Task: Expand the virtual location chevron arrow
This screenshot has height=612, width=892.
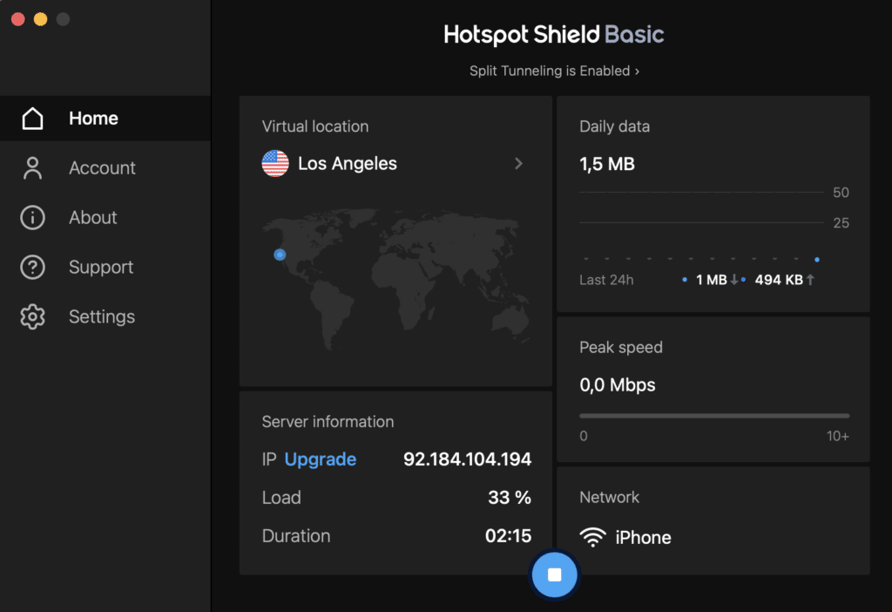Action: [518, 164]
